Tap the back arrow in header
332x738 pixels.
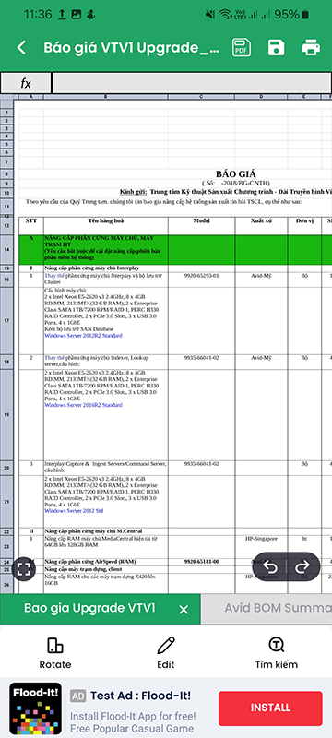(x=21, y=48)
